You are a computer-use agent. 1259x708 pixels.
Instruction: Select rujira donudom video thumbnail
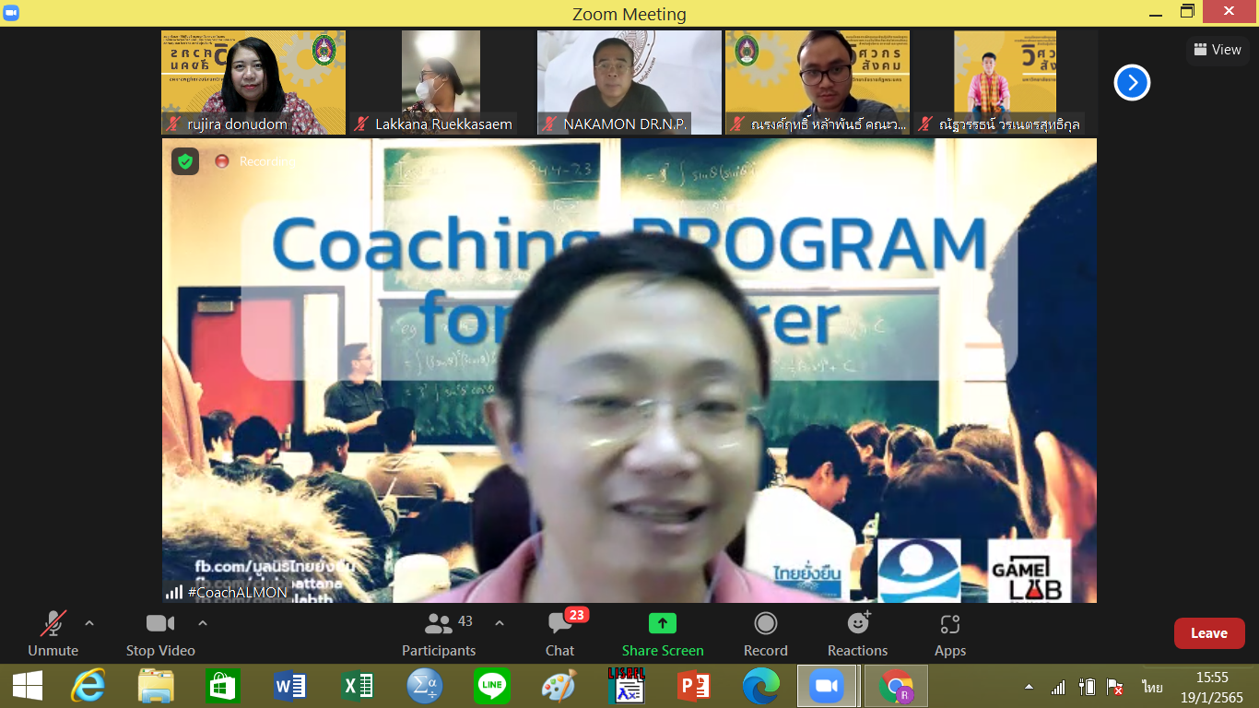click(x=253, y=83)
